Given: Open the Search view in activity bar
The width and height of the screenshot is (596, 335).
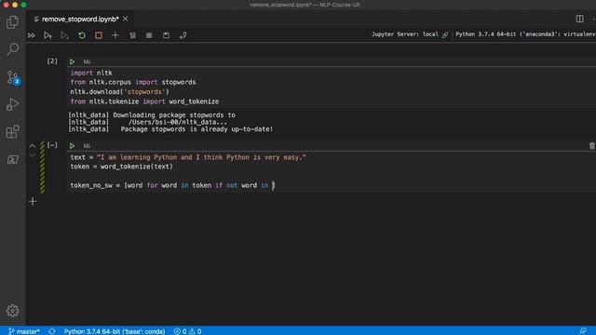Looking at the screenshot, I should pyautogui.click(x=12, y=49).
